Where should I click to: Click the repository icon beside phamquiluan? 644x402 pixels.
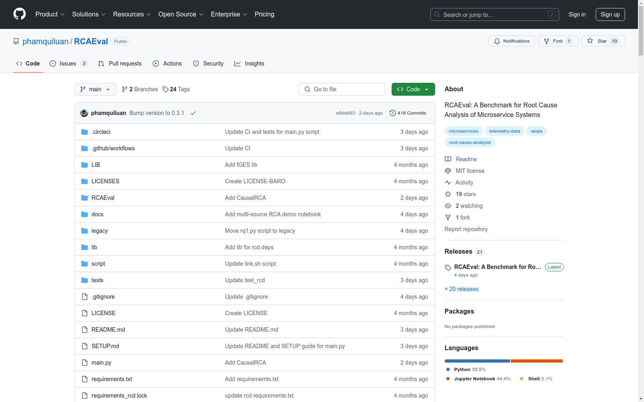16,41
